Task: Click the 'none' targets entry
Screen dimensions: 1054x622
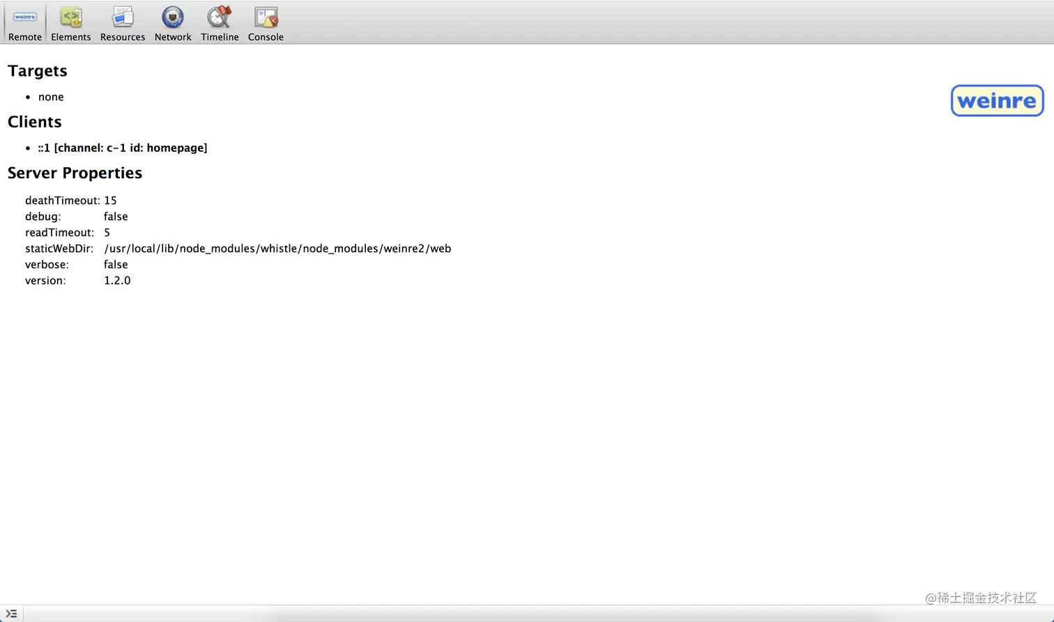Action: (51, 97)
